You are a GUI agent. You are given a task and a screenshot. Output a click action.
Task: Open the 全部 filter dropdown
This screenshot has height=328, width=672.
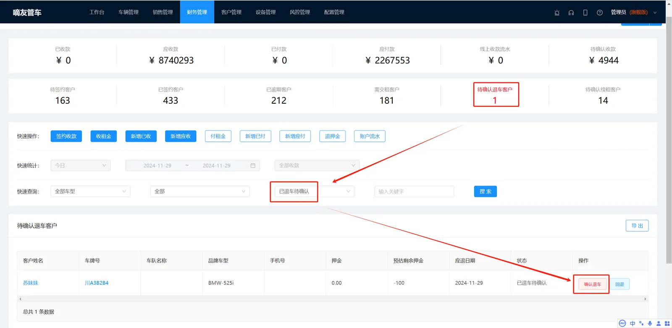[200, 192]
